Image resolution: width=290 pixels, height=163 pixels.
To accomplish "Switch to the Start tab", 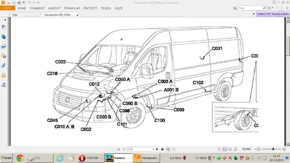I will 15,15.
